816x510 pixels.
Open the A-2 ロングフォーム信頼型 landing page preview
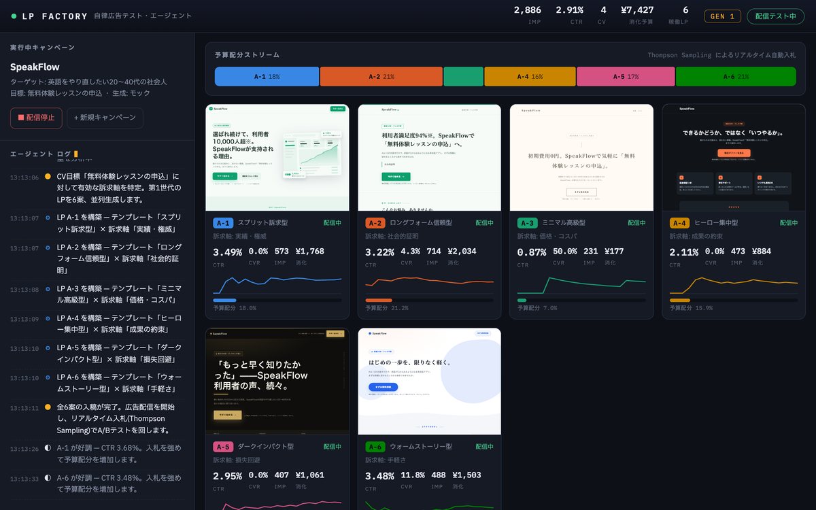pos(430,158)
